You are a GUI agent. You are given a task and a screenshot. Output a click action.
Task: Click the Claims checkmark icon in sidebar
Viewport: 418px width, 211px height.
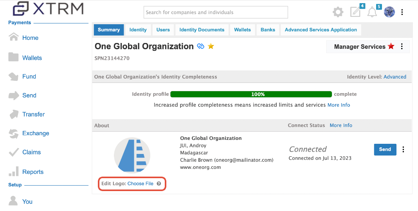pyautogui.click(x=13, y=152)
